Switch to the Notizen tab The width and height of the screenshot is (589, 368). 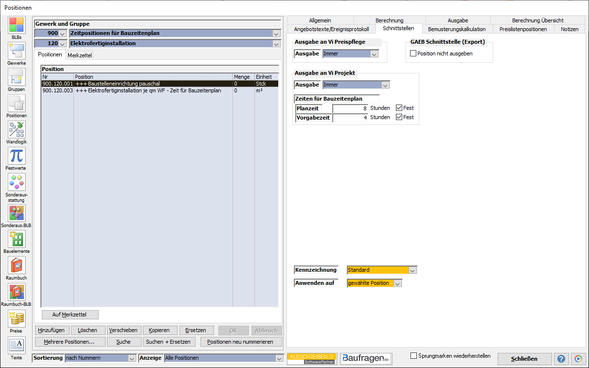coord(570,29)
